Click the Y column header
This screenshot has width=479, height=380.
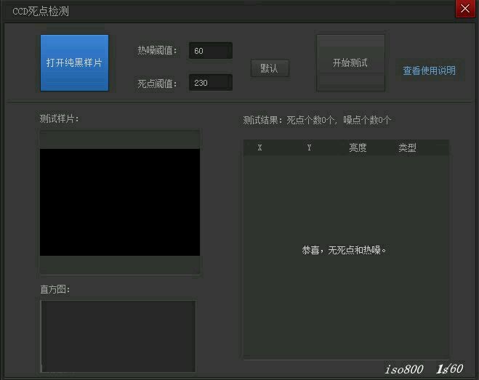pos(309,147)
